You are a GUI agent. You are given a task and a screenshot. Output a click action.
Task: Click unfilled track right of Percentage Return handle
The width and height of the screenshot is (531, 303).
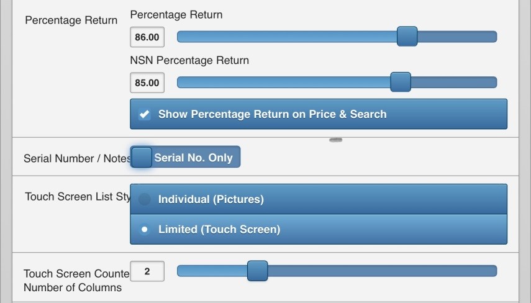(456, 37)
